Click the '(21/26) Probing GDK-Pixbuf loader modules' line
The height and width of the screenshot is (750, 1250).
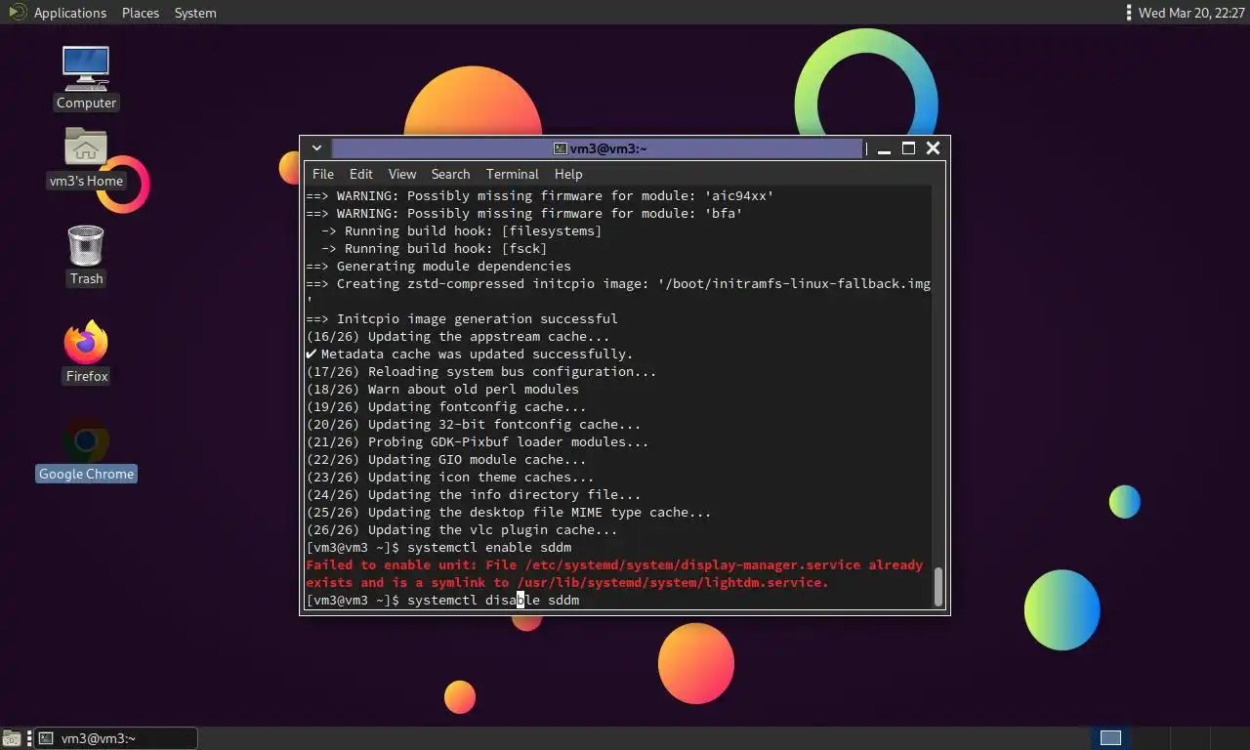click(x=478, y=441)
